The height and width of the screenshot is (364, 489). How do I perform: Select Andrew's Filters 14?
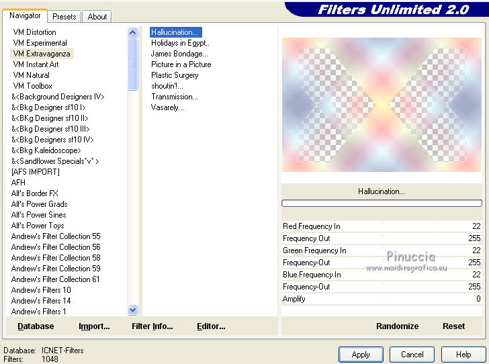(x=41, y=301)
